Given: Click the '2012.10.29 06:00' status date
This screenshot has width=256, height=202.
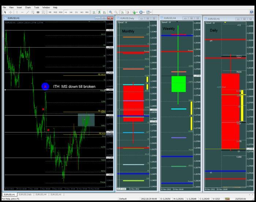Looking at the screenshot, I should [149, 199].
